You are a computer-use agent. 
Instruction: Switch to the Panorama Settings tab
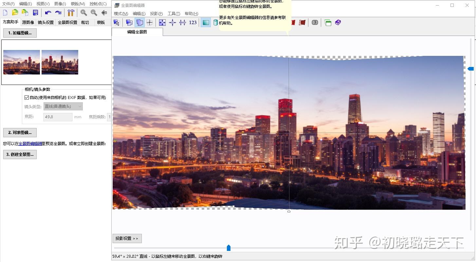point(67,23)
